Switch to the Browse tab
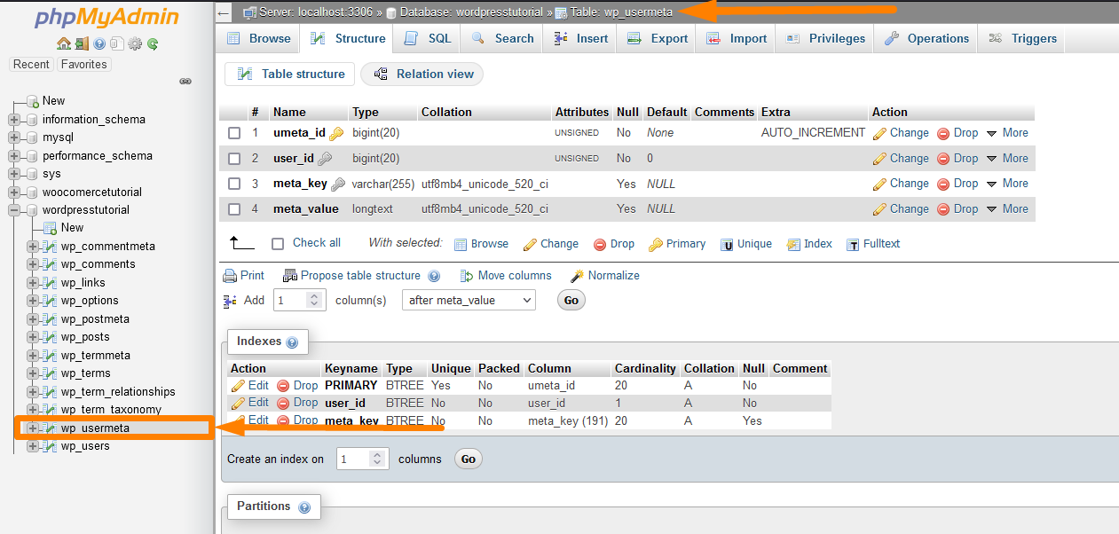Image resolution: width=1119 pixels, height=534 pixels. point(258,38)
